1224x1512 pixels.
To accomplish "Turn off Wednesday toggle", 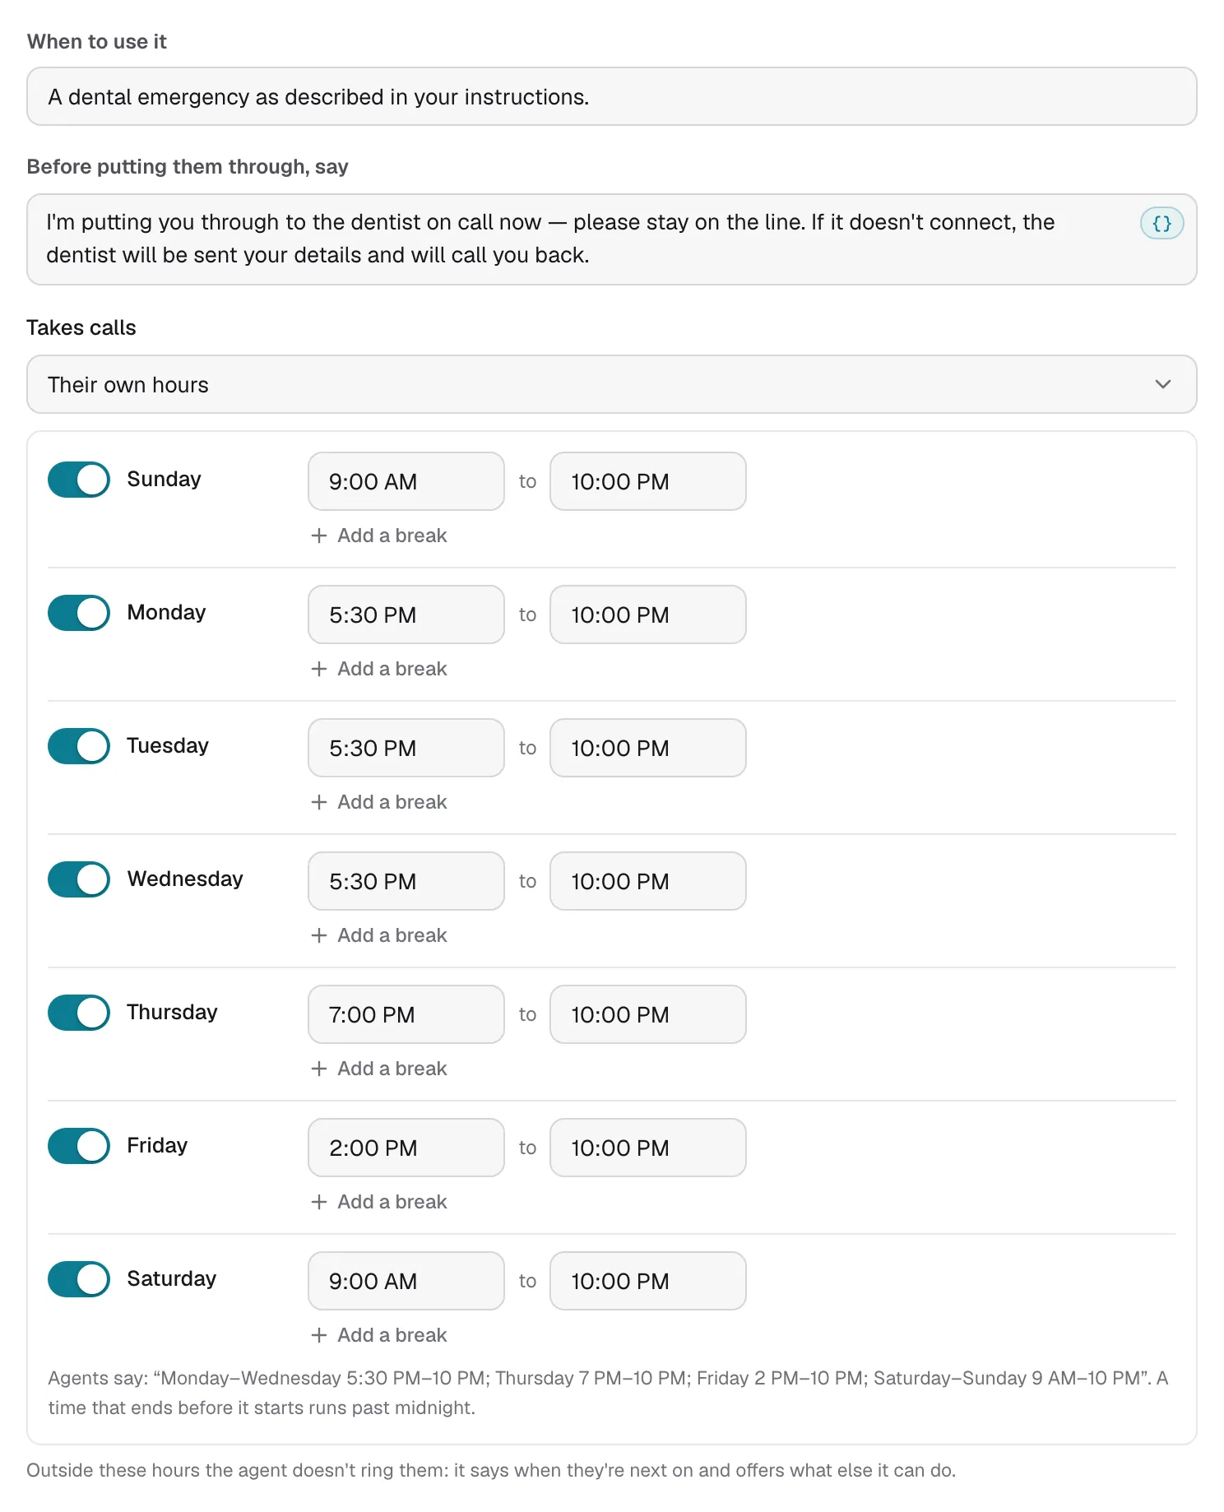I will click(x=79, y=879).
